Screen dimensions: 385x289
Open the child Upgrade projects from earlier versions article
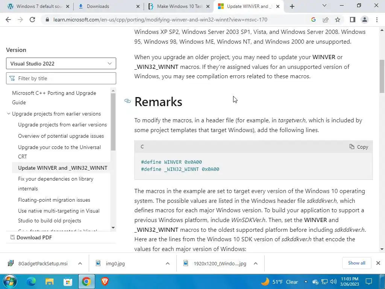[x=62, y=125]
